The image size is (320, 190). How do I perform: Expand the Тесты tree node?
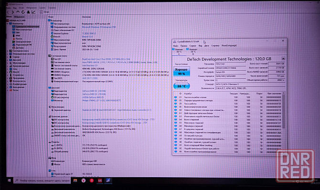click(x=8, y=90)
